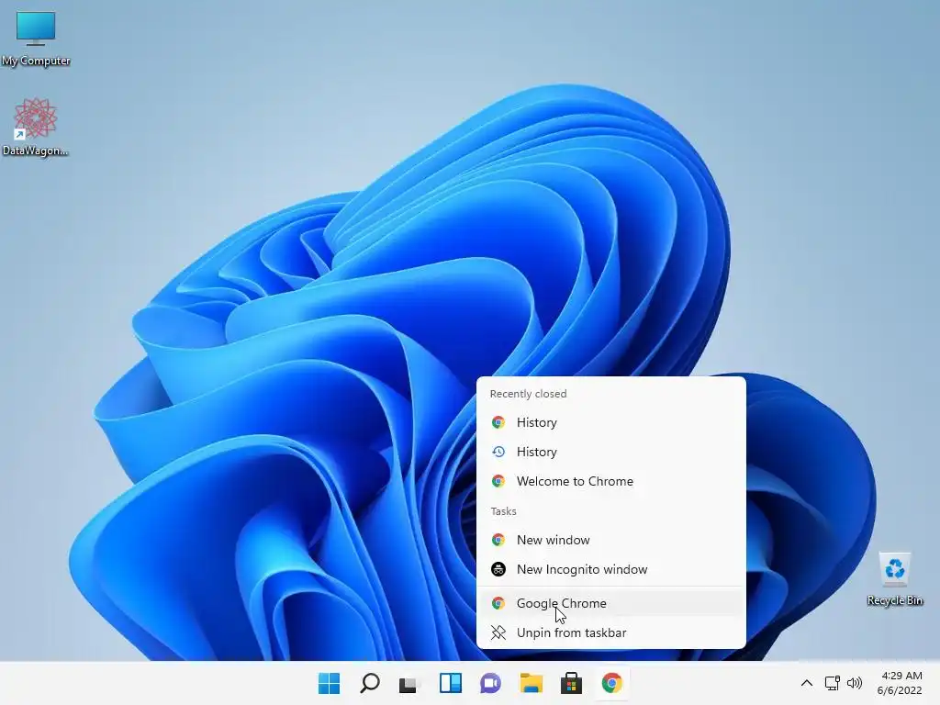Open Welcome to Chrome from recently closed

[611, 481]
